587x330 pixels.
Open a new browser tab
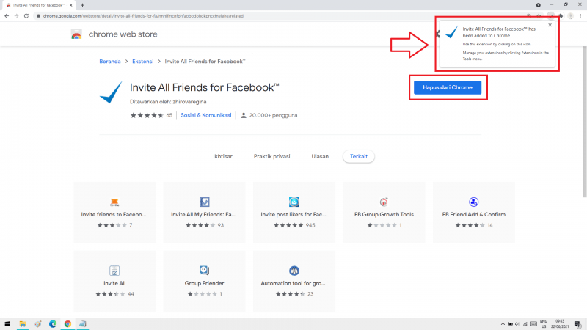(x=82, y=5)
